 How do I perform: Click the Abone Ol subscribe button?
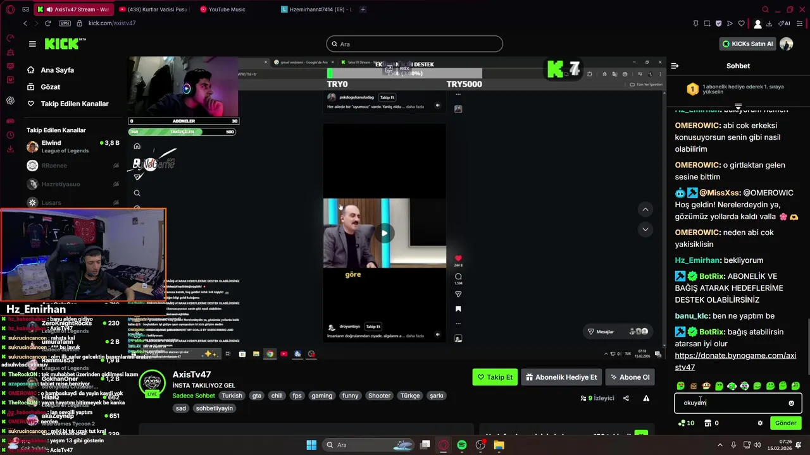(630, 377)
